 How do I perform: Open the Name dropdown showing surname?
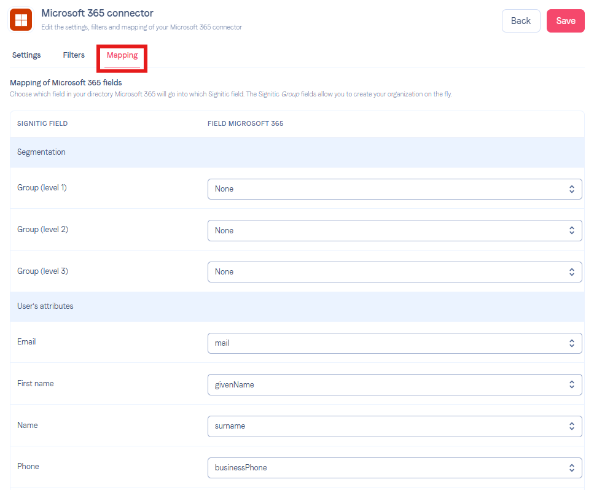(x=395, y=426)
